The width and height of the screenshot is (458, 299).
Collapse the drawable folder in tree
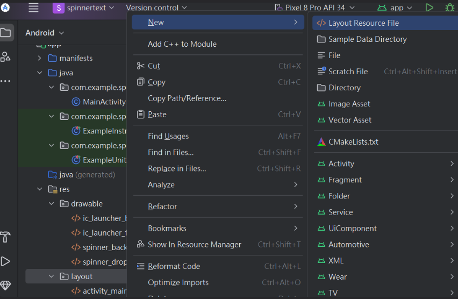click(52, 204)
